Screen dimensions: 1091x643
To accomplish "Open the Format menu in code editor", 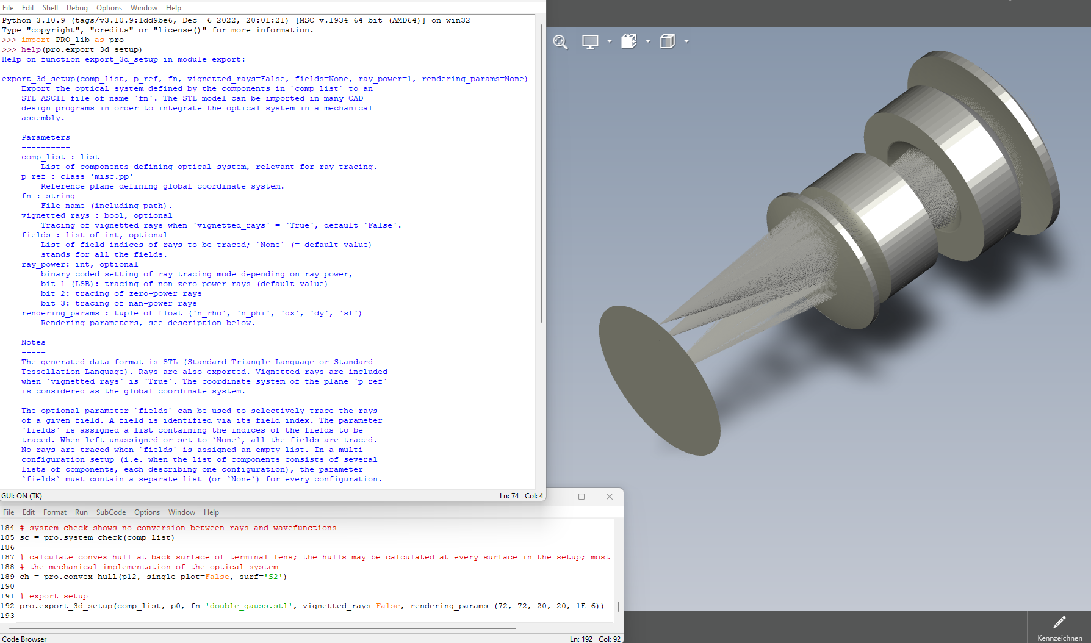I will pos(55,512).
